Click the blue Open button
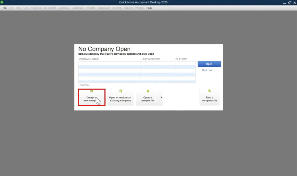The height and width of the screenshot is (176, 297). click(x=209, y=64)
